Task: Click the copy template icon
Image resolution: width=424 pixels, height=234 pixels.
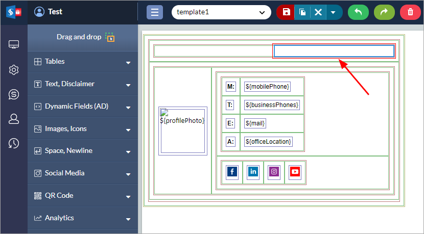Action: coord(302,12)
